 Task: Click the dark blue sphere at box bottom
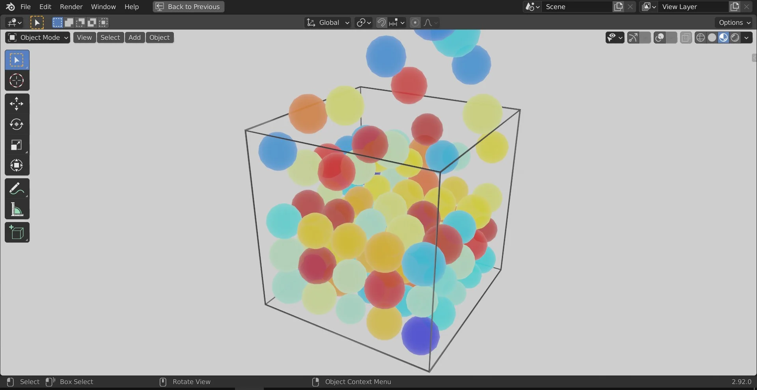coord(420,336)
